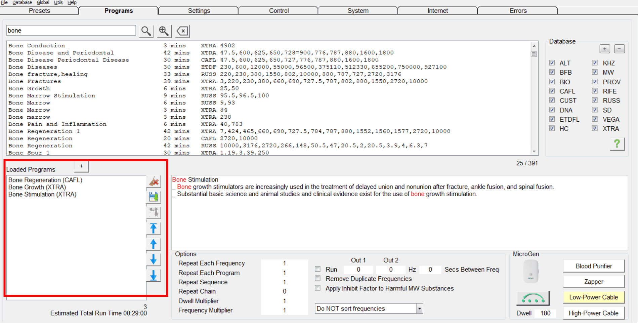Screen dimensions: 638x323
Task: Enable Remove Duplicate Frequencies checkbox
Action: click(318, 279)
